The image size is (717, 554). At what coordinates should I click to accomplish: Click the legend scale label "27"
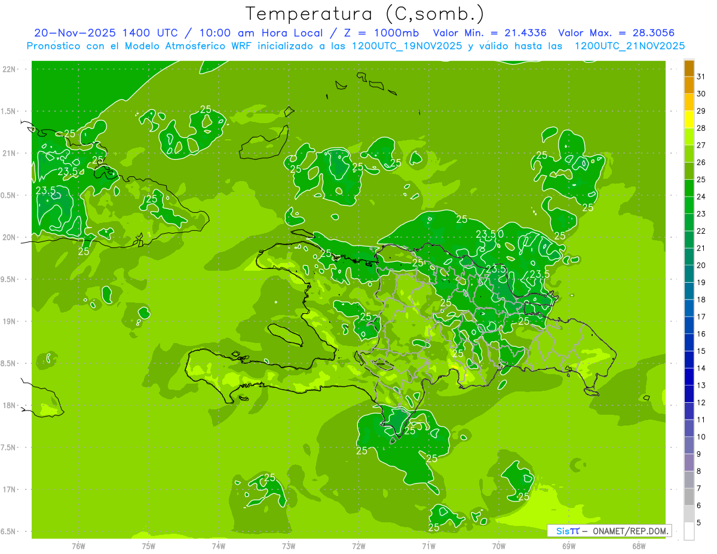coord(701,145)
